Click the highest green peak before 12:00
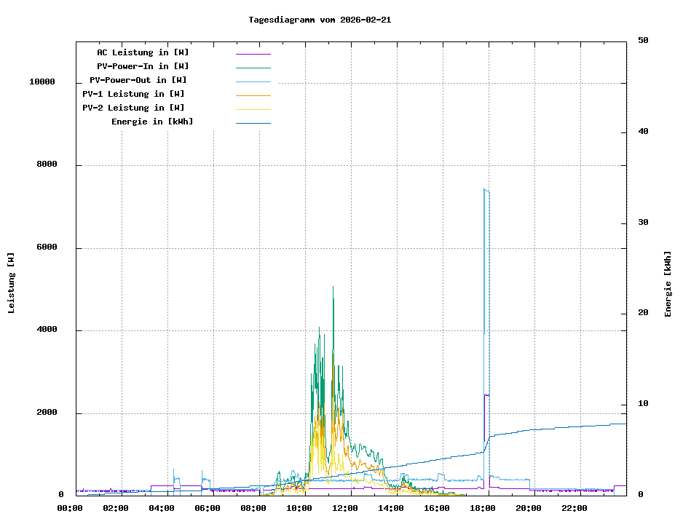 (333, 287)
